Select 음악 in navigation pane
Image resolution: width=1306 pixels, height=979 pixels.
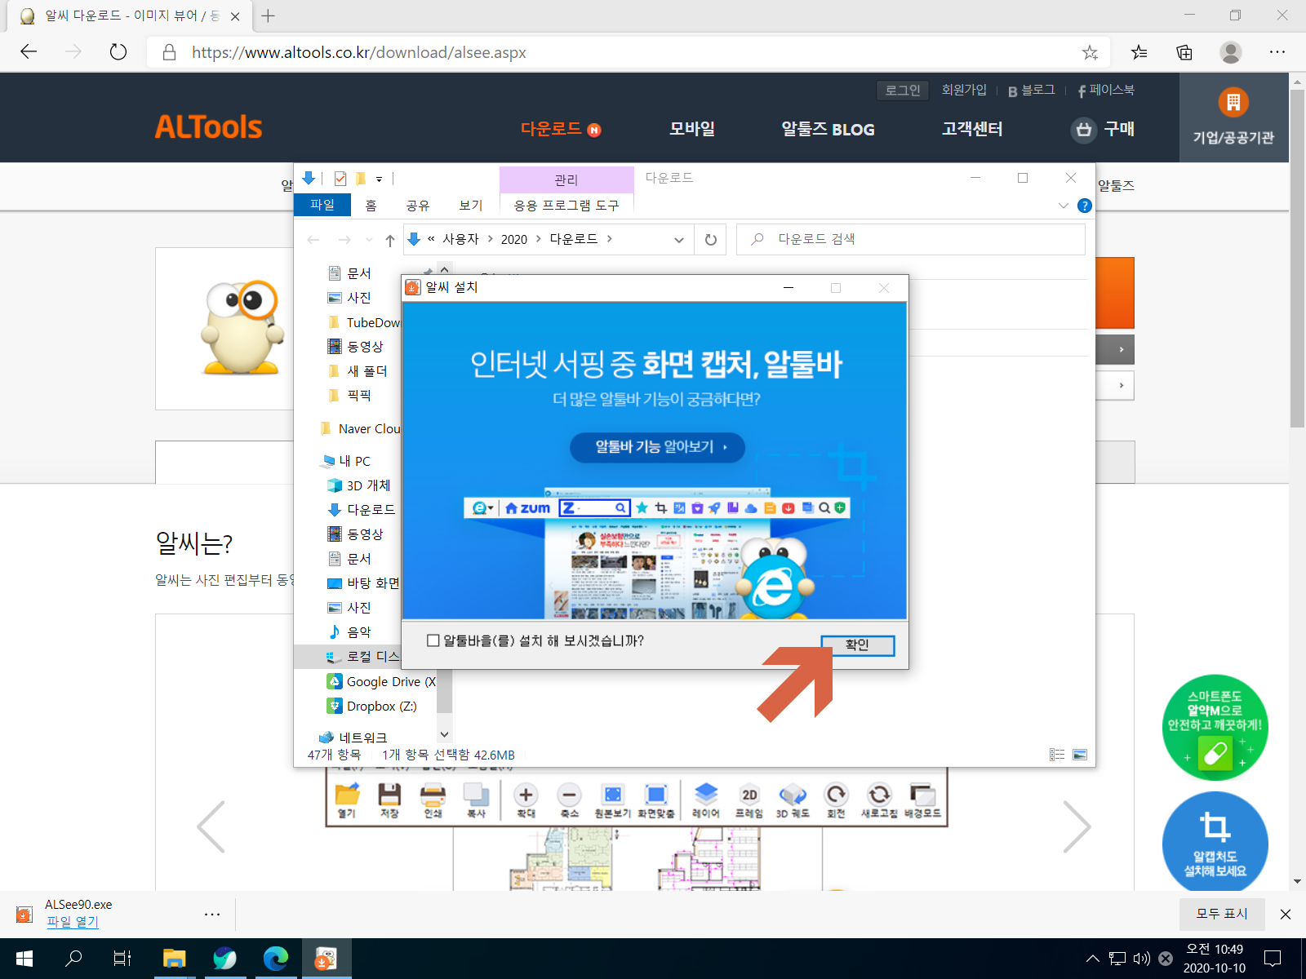click(349, 632)
